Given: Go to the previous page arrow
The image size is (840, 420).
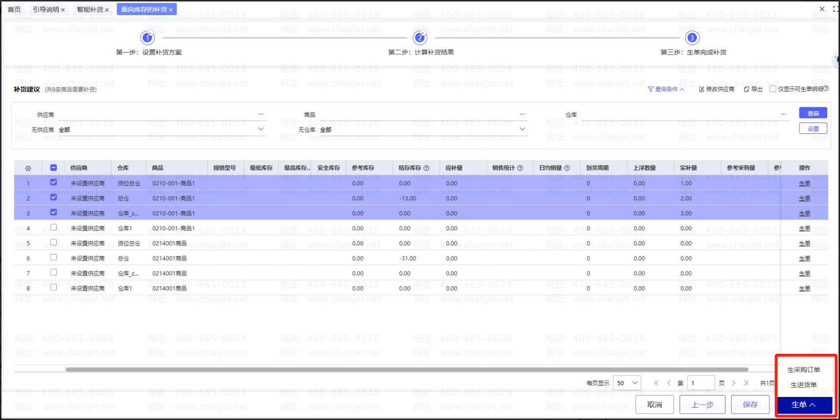Looking at the screenshot, I should (x=669, y=383).
